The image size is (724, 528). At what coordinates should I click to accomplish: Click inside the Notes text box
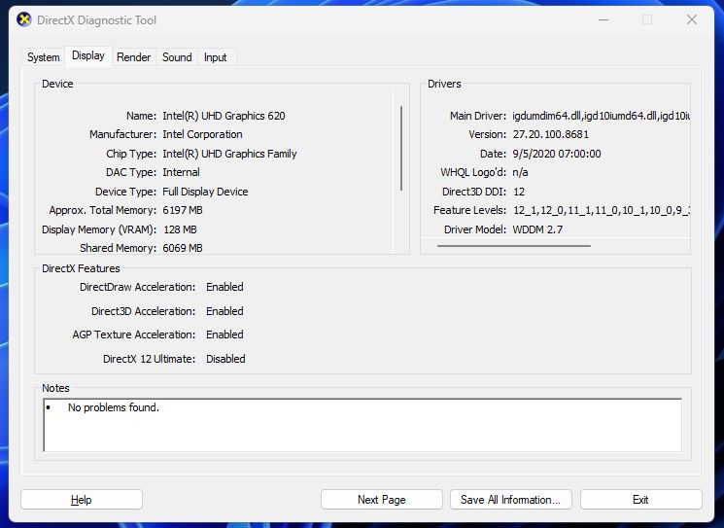click(x=362, y=425)
